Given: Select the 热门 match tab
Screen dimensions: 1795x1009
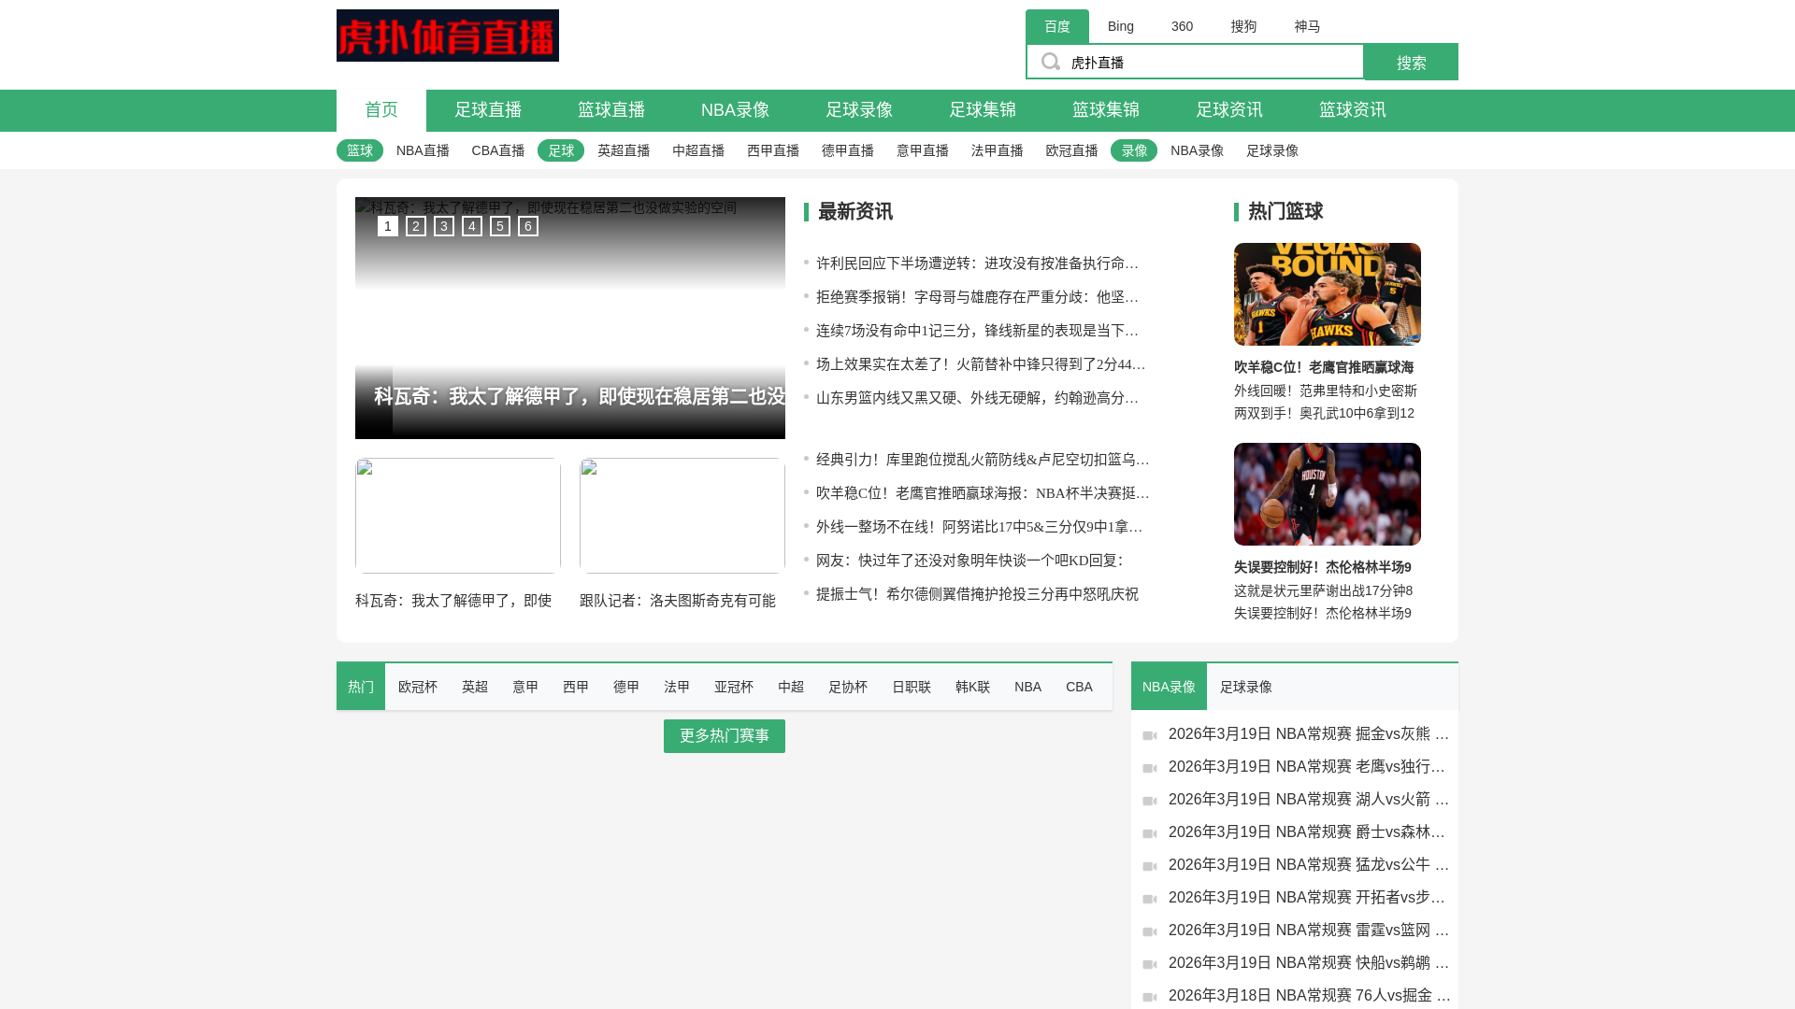Looking at the screenshot, I should pos(361,687).
